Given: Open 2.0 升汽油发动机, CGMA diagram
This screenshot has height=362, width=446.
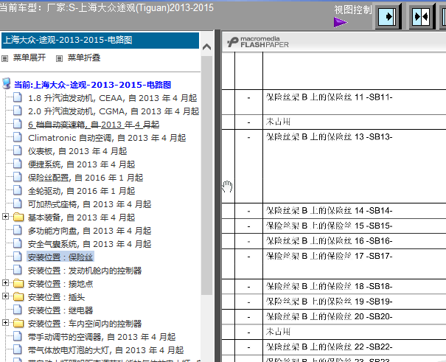Looking at the screenshot, I should [114, 111].
